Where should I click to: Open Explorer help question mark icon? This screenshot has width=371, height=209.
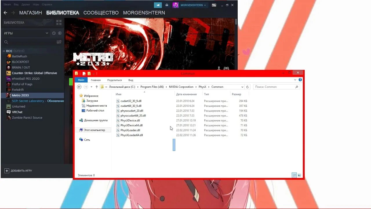point(300,80)
